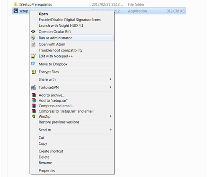Click the TortoiseSVN turtle icon

coord(33,87)
